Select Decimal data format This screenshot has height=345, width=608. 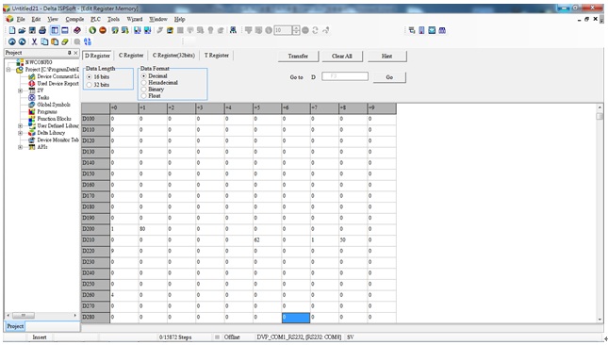143,76
